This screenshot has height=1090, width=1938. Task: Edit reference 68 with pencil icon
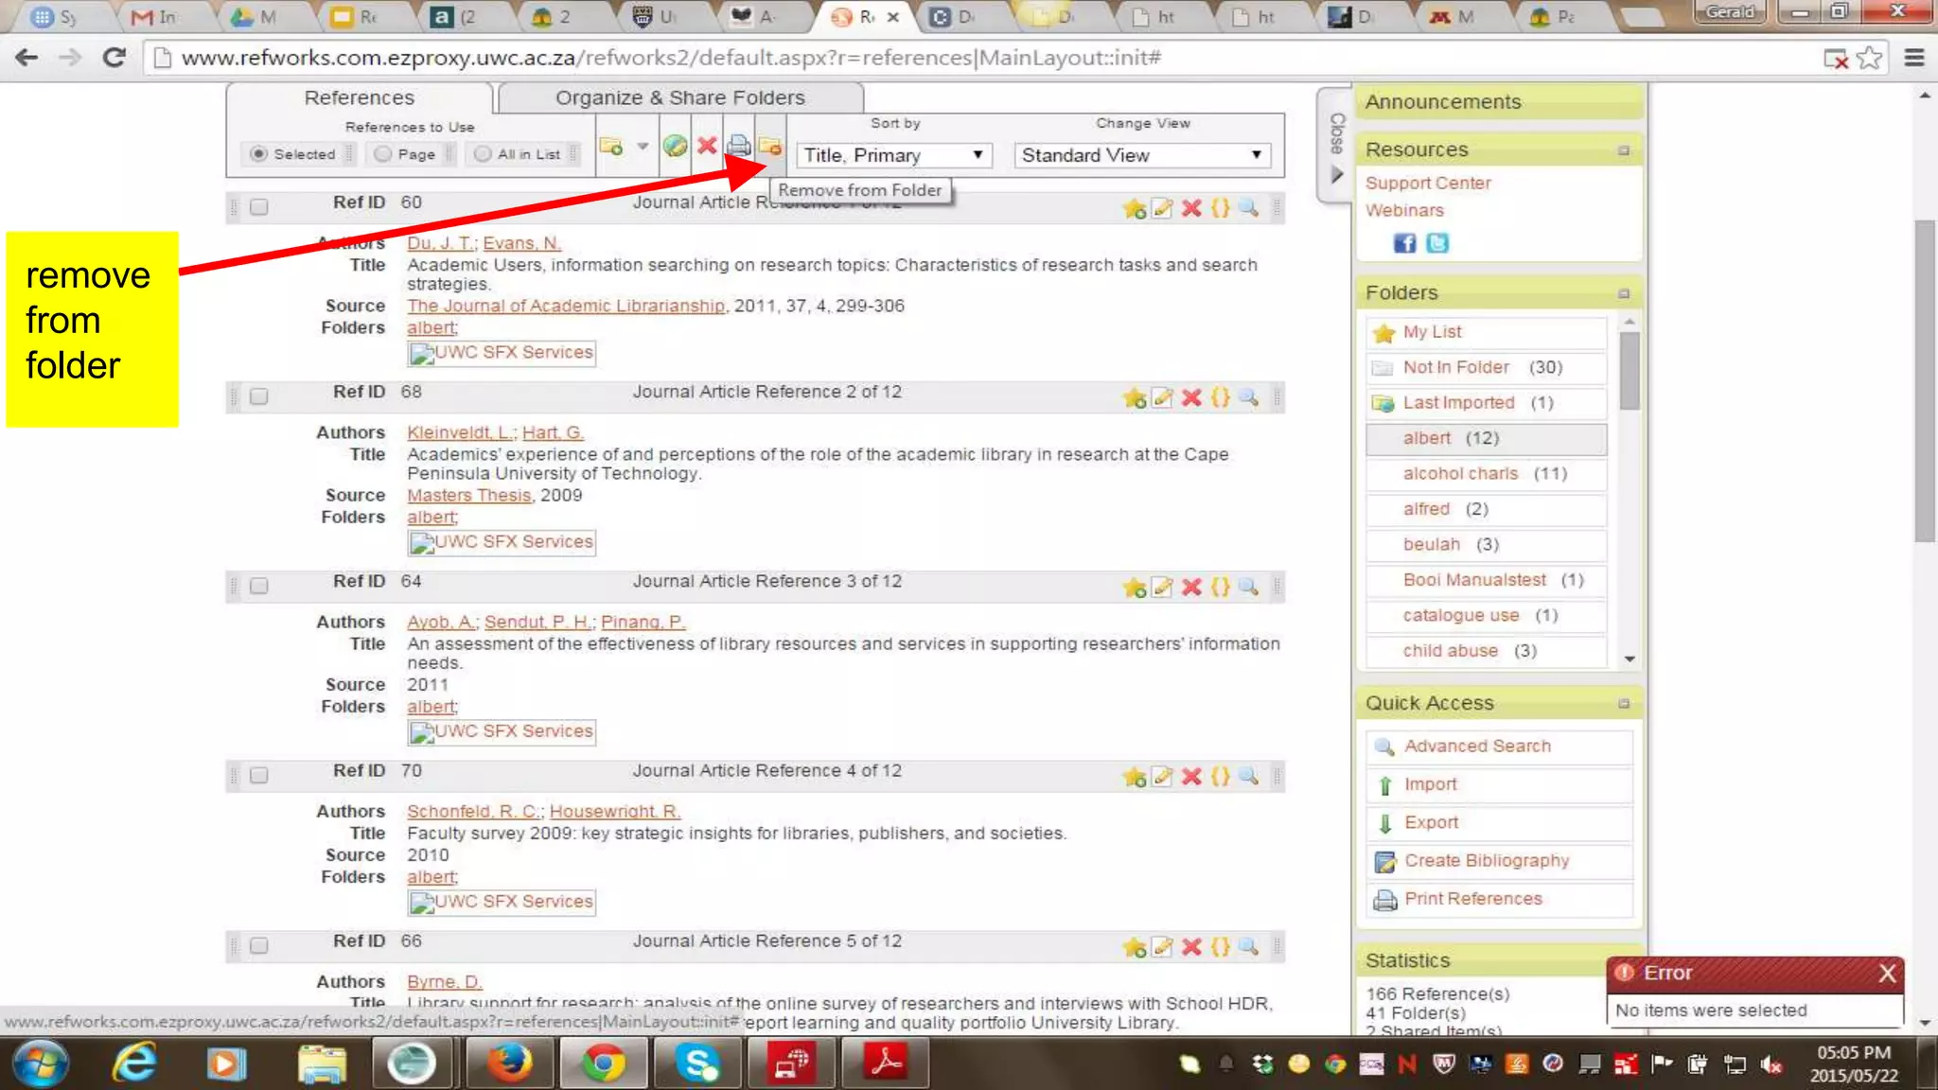(1163, 397)
